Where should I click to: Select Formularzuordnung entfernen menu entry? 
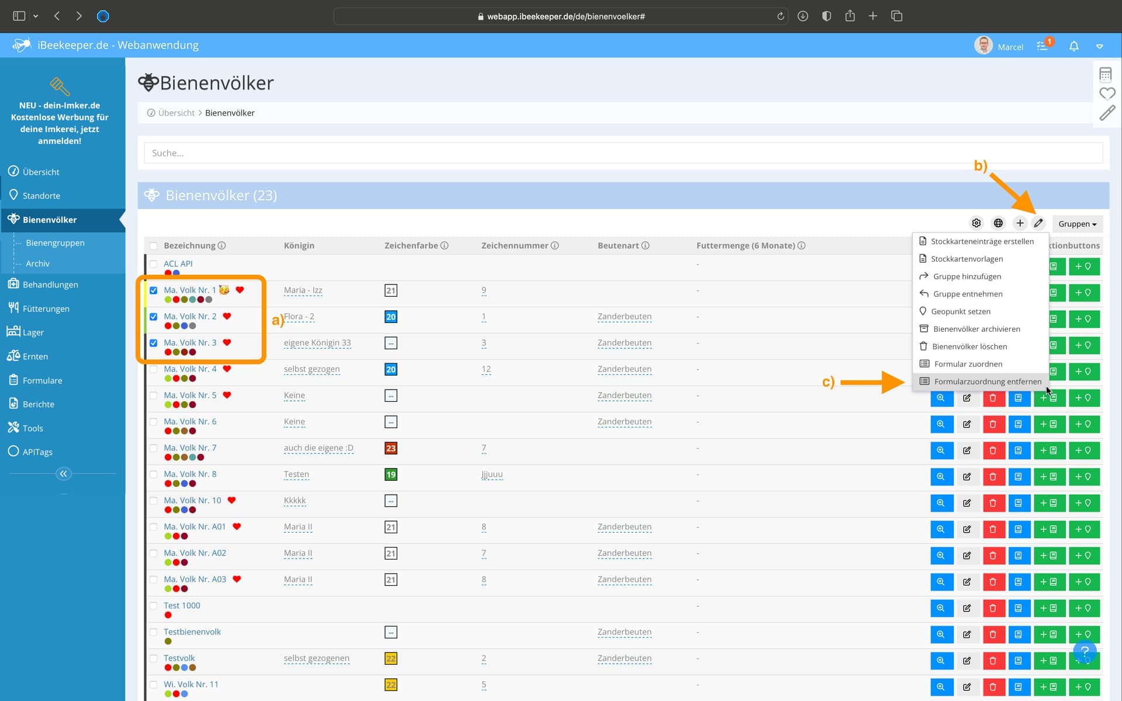pyautogui.click(x=987, y=381)
